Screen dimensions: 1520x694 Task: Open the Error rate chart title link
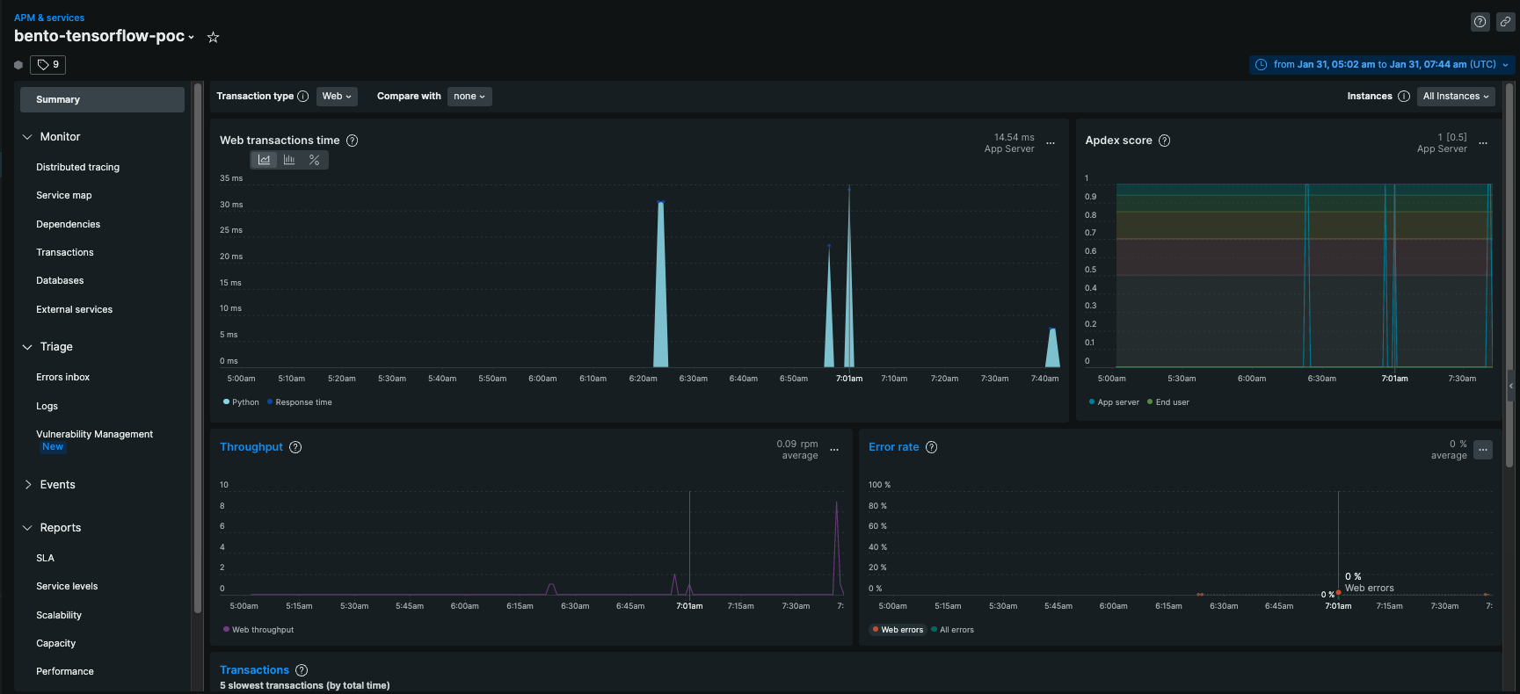(893, 447)
